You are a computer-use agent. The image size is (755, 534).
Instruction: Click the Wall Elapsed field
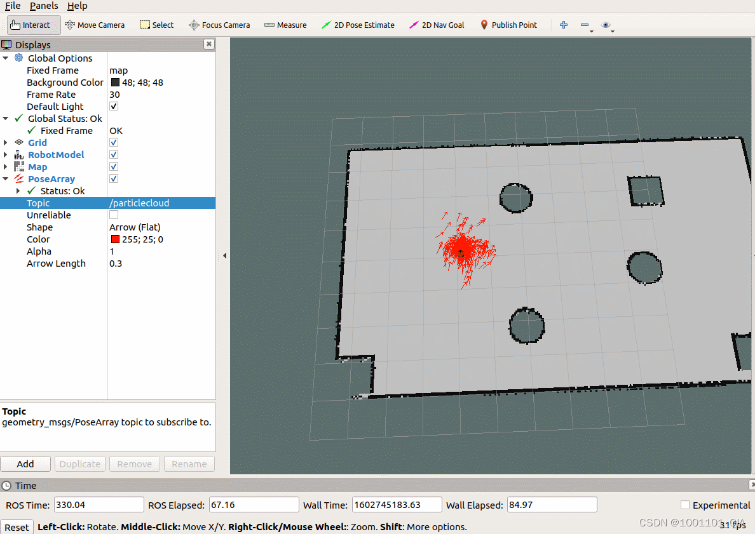click(x=552, y=505)
